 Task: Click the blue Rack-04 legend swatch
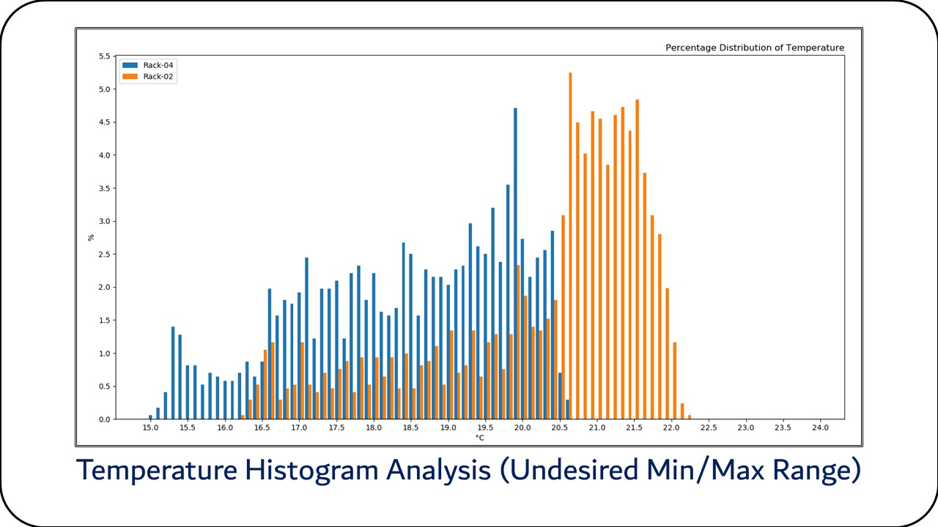[130, 65]
